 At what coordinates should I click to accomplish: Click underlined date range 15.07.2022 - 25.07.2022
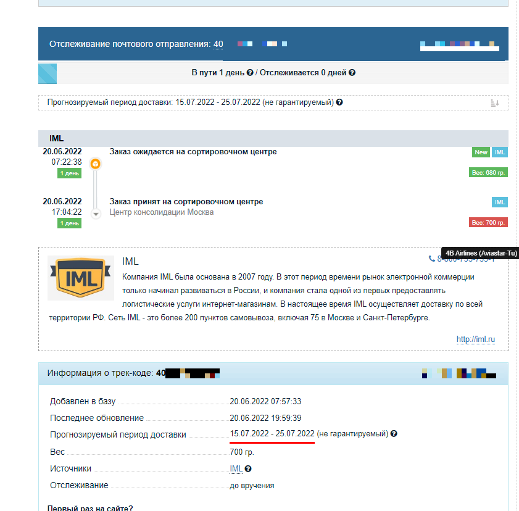click(272, 434)
